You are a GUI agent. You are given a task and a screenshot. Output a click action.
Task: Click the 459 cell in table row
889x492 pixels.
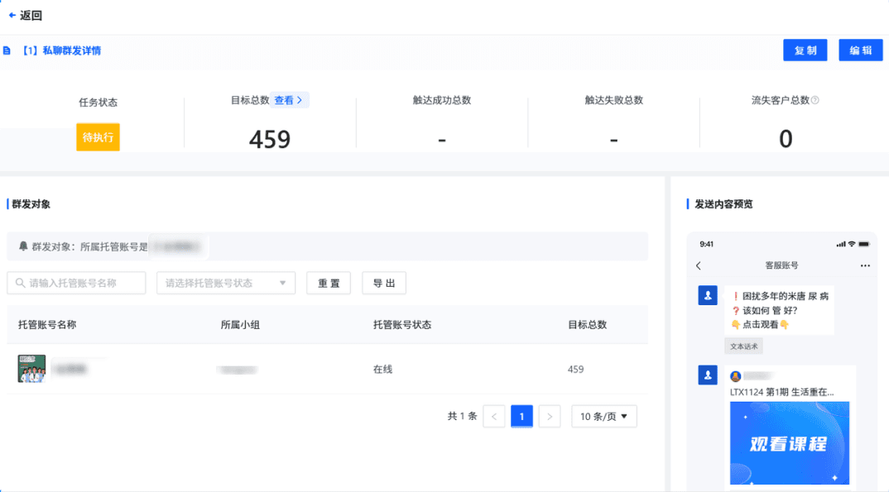coord(575,369)
